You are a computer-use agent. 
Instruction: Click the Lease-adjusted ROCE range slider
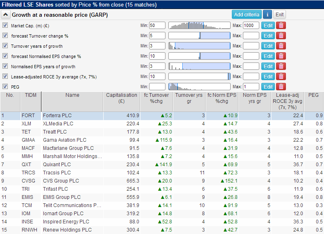[x=199, y=76]
